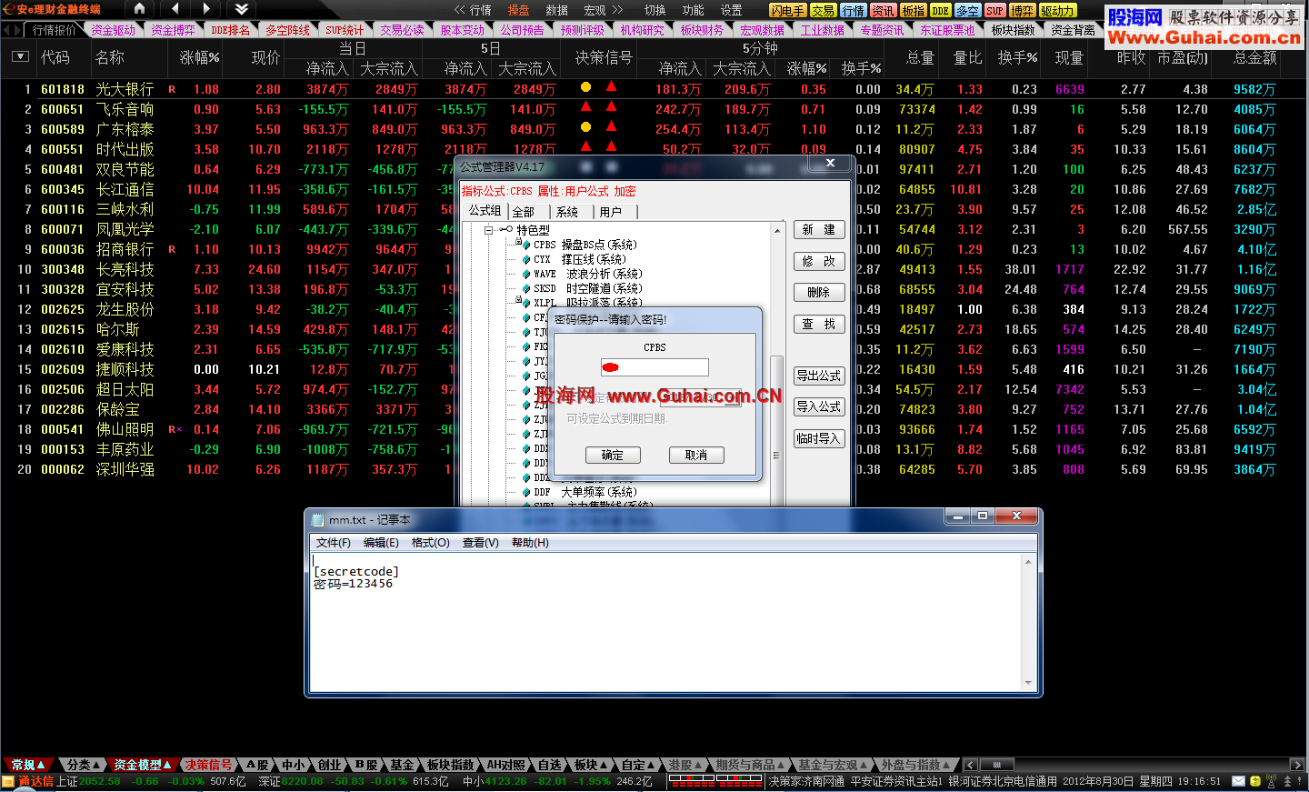
Task: Click the 博弈 toolbar button
Action: point(1022,11)
